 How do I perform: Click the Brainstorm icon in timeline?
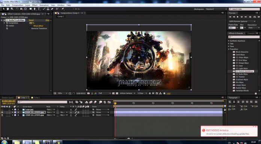pyautogui.click(x=100, y=102)
